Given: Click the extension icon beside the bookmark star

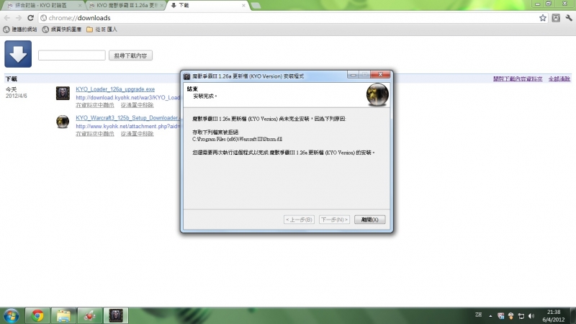Looking at the screenshot, I should 556,17.
